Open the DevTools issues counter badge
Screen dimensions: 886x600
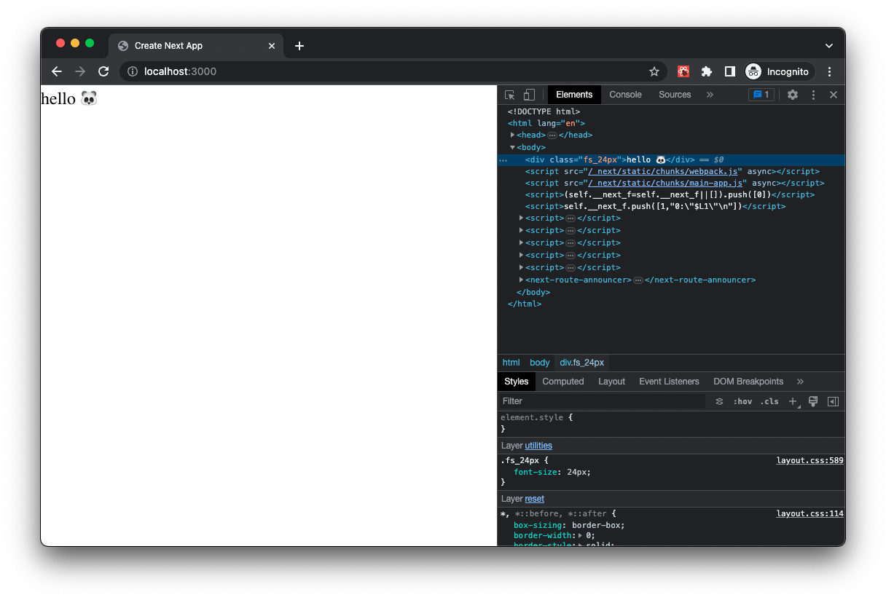761,95
